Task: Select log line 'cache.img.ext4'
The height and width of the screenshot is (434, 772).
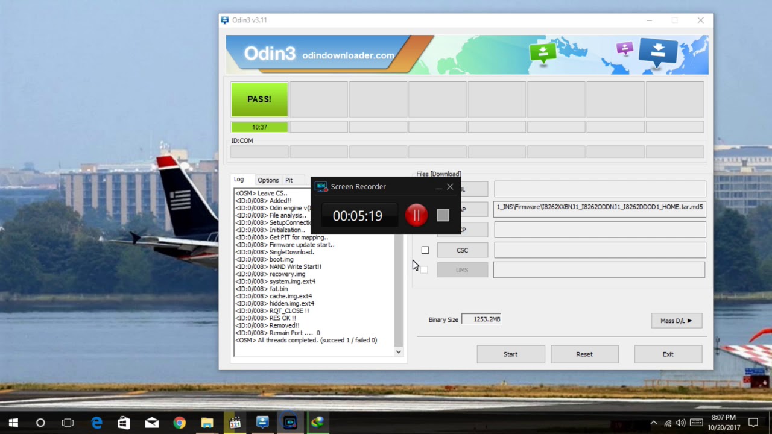Action: point(273,296)
